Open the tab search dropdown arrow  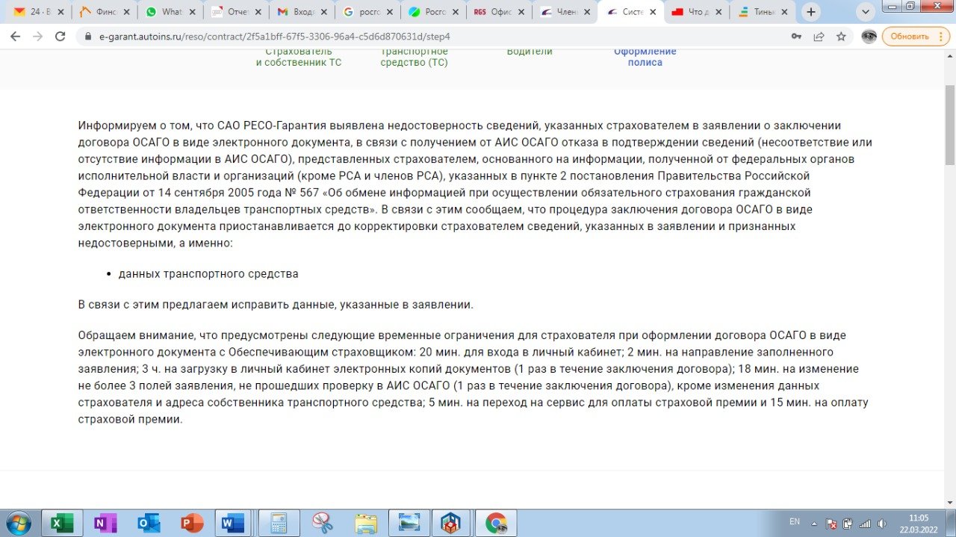tap(866, 12)
